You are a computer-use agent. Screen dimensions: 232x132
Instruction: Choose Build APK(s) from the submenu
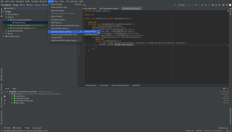(x=90, y=31)
